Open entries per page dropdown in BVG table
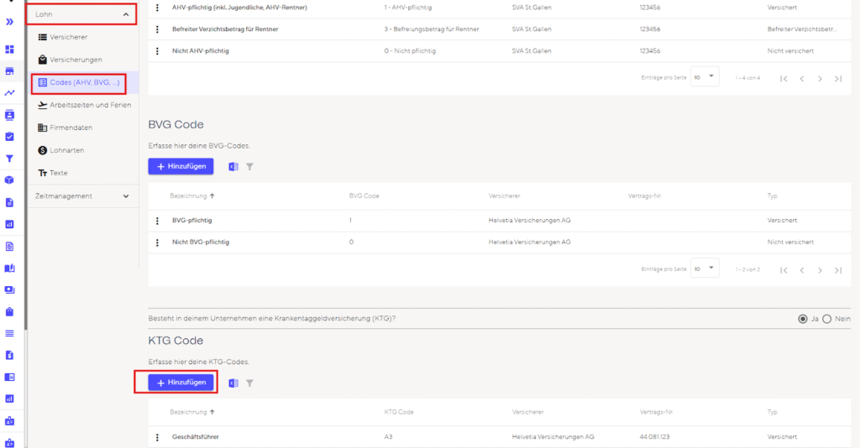This screenshot has width=860, height=448. [705, 268]
